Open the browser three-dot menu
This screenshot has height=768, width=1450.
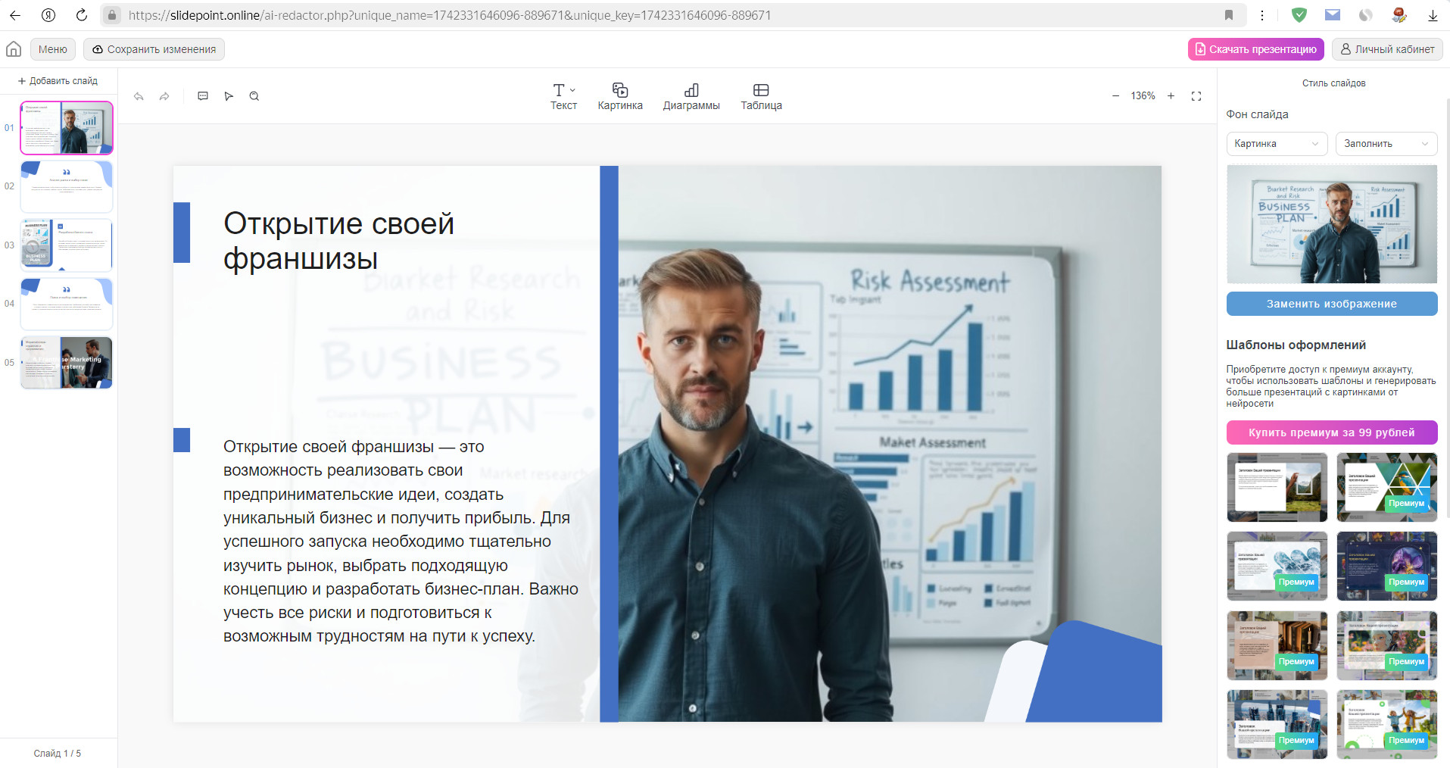click(x=1262, y=15)
